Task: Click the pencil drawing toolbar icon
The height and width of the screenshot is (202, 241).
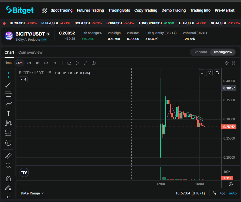Action: pyautogui.click(x=86, y=63)
